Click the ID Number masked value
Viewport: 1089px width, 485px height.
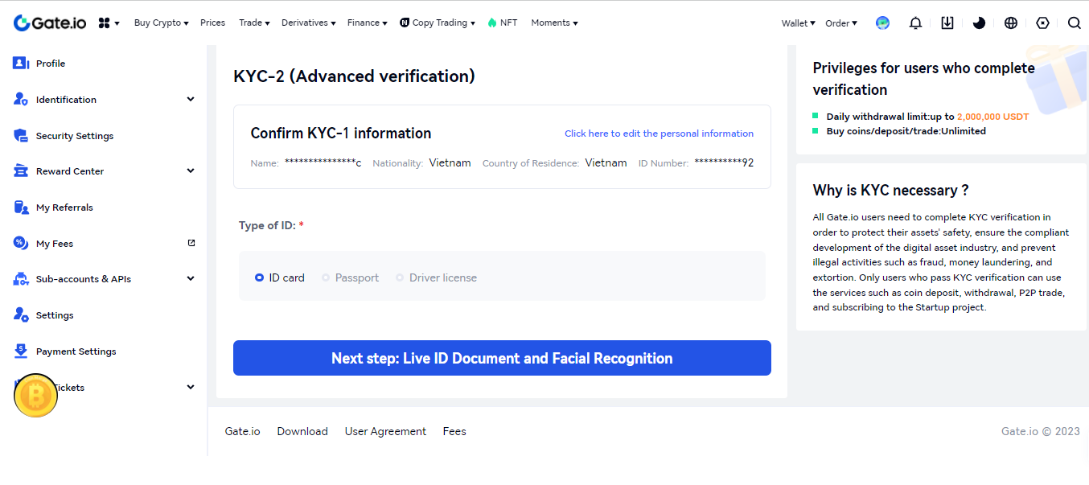[724, 163]
